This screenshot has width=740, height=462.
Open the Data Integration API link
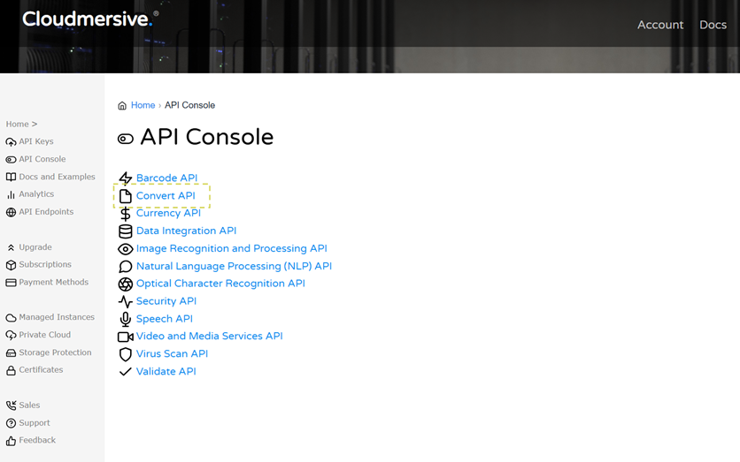tap(187, 231)
